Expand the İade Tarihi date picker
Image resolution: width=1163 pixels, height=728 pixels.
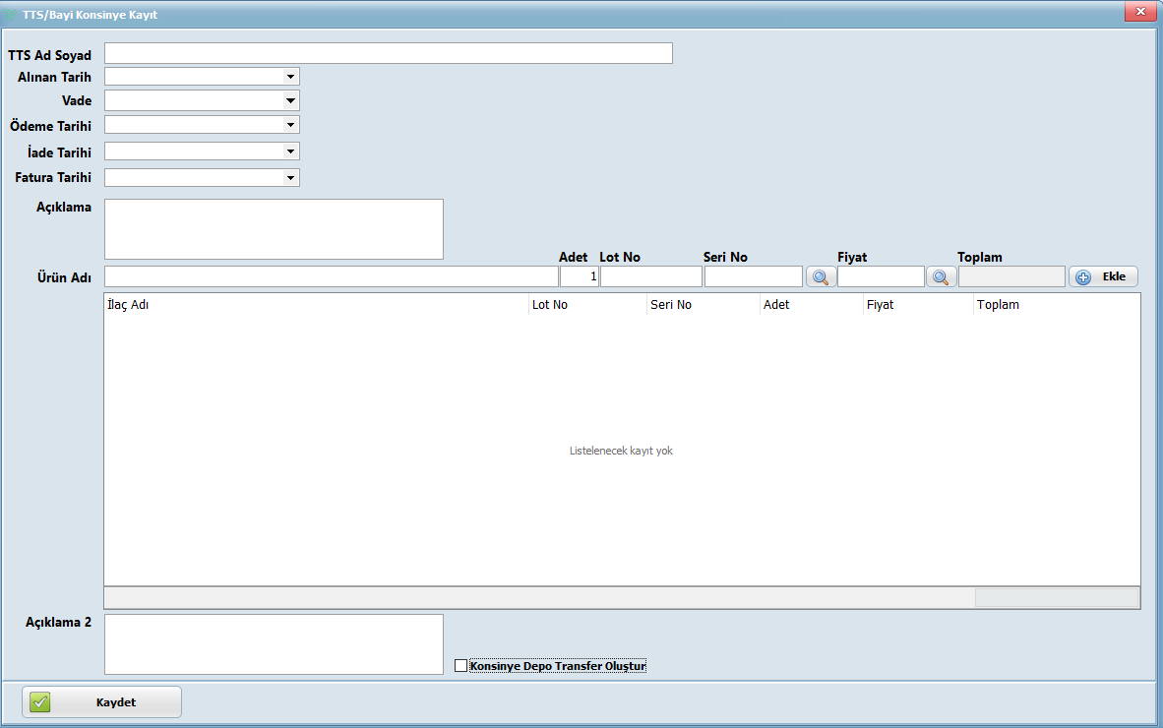(x=290, y=152)
